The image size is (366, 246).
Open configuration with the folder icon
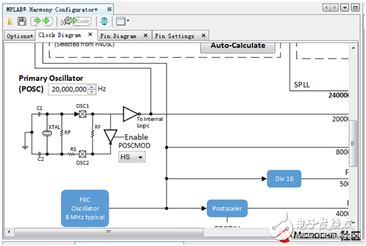tap(10, 22)
